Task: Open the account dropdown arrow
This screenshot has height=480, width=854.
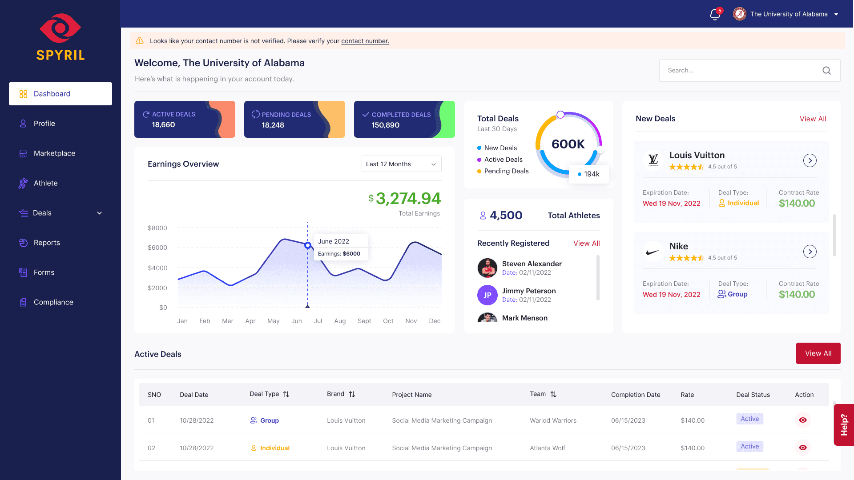Action: tap(836, 14)
